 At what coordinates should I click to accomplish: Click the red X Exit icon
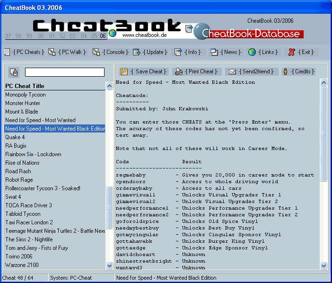click(291, 52)
